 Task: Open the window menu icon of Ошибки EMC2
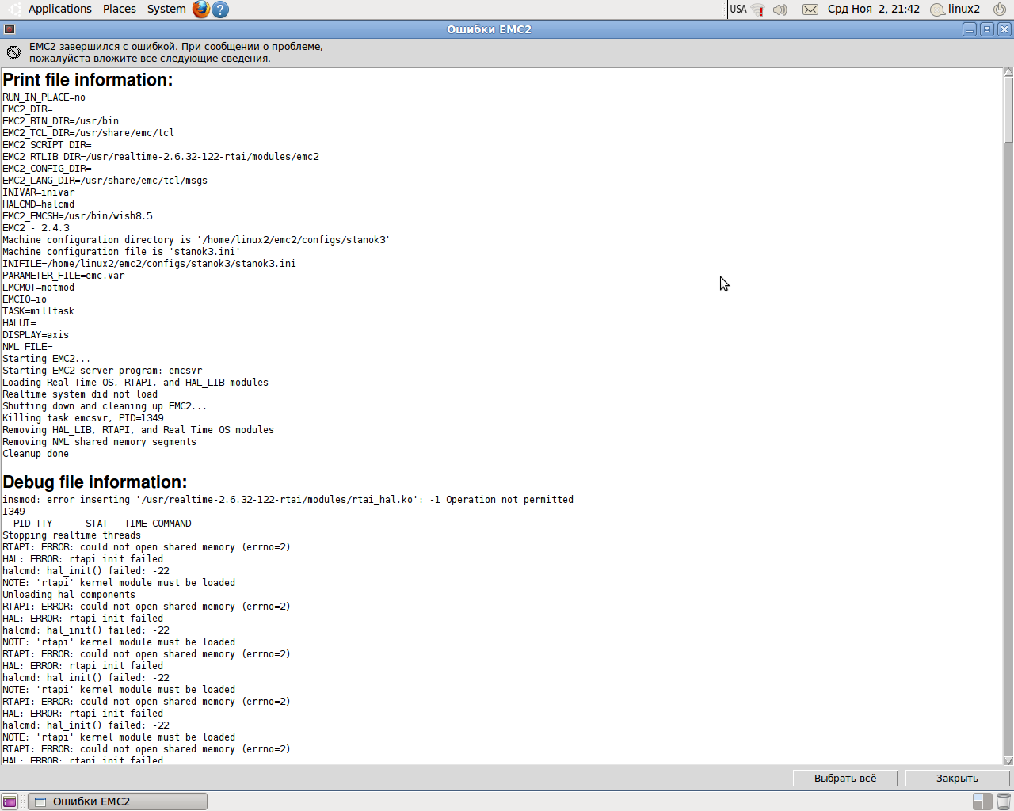(10, 29)
